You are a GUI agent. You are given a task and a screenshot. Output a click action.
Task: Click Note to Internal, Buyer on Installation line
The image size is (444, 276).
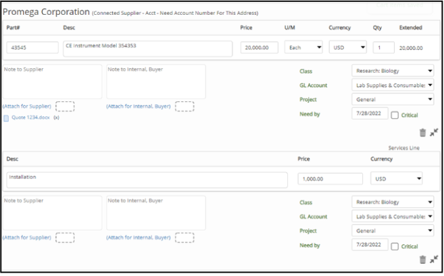tap(156, 213)
